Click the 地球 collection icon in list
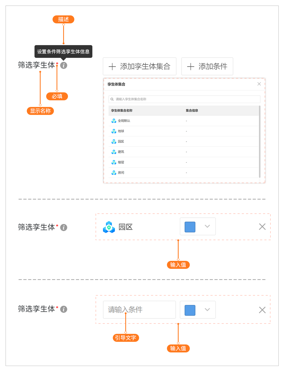The width and height of the screenshot is (284, 371). point(114,131)
